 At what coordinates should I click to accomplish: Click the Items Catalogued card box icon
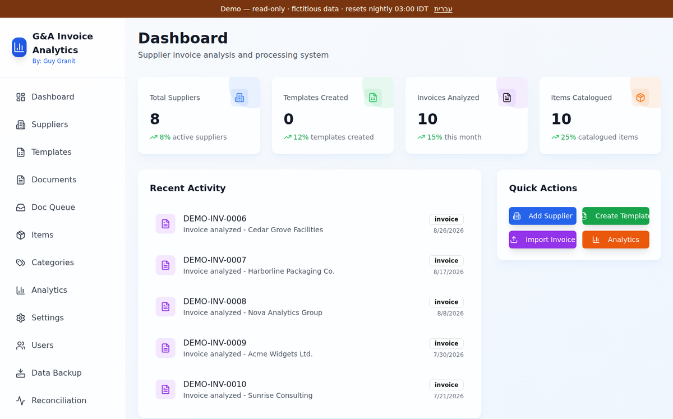point(640,98)
